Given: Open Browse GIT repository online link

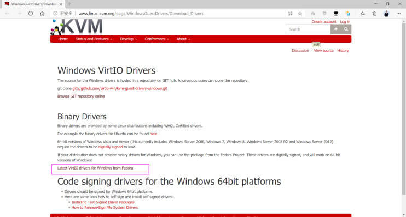Looking at the screenshot, I should tap(81, 97).
